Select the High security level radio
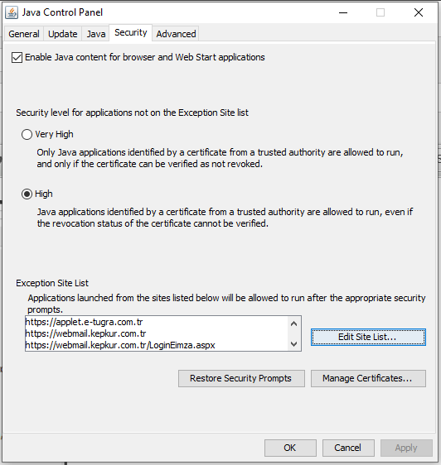This screenshot has height=465, width=441. 27,194
